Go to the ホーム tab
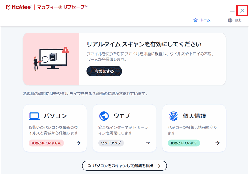The image size is (249, 175). [201, 20]
